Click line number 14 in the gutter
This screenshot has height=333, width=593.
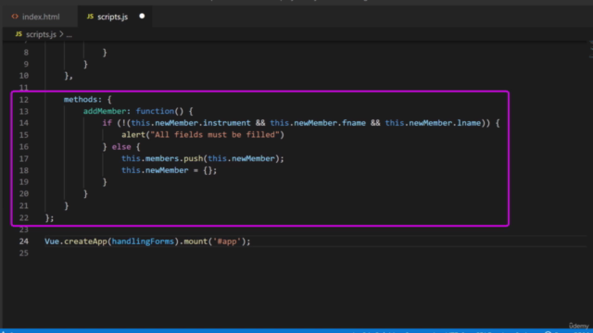(x=24, y=123)
